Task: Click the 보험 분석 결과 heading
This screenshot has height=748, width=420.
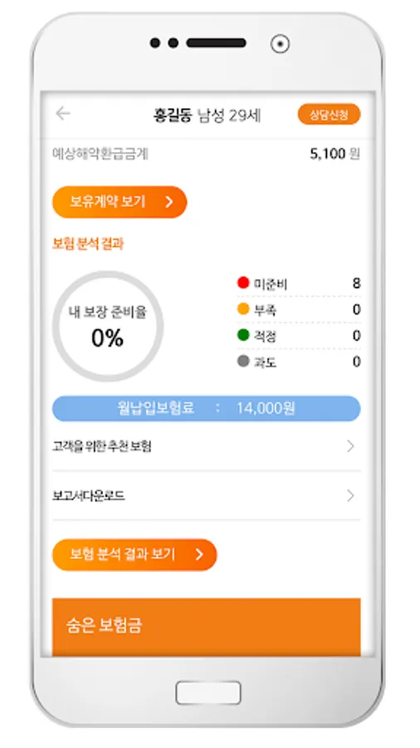Action: point(88,244)
